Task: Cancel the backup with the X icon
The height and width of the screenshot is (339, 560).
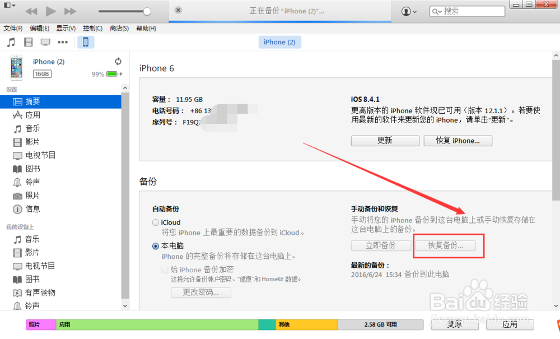Action: point(178,10)
